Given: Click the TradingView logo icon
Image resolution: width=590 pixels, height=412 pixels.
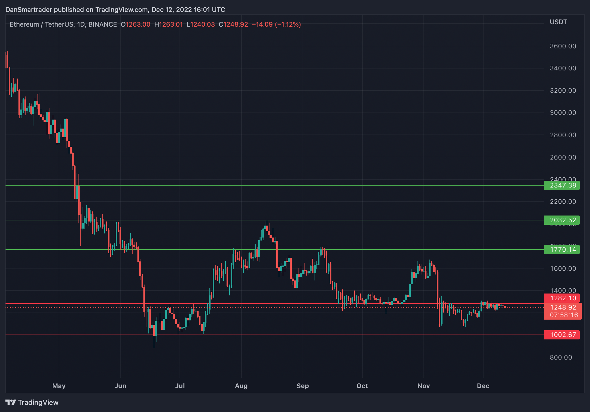Looking at the screenshot, I should coord(11,402).
